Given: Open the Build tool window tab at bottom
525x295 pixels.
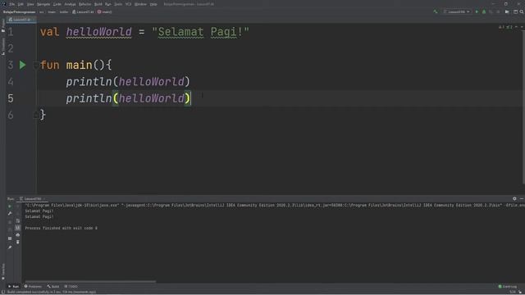Looking at the screenshot, I should pos(52,286).
